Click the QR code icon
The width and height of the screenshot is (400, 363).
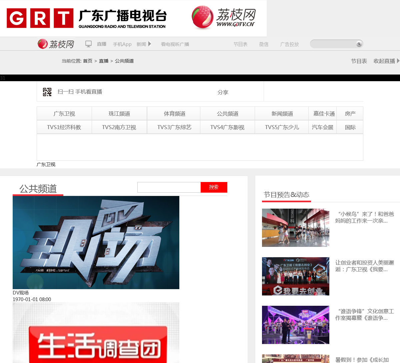[x=47, y=92]
